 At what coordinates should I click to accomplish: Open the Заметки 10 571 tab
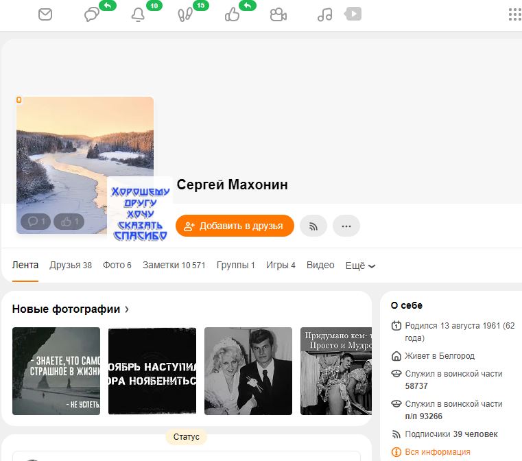pyautogui.click(x=174, y=265)
